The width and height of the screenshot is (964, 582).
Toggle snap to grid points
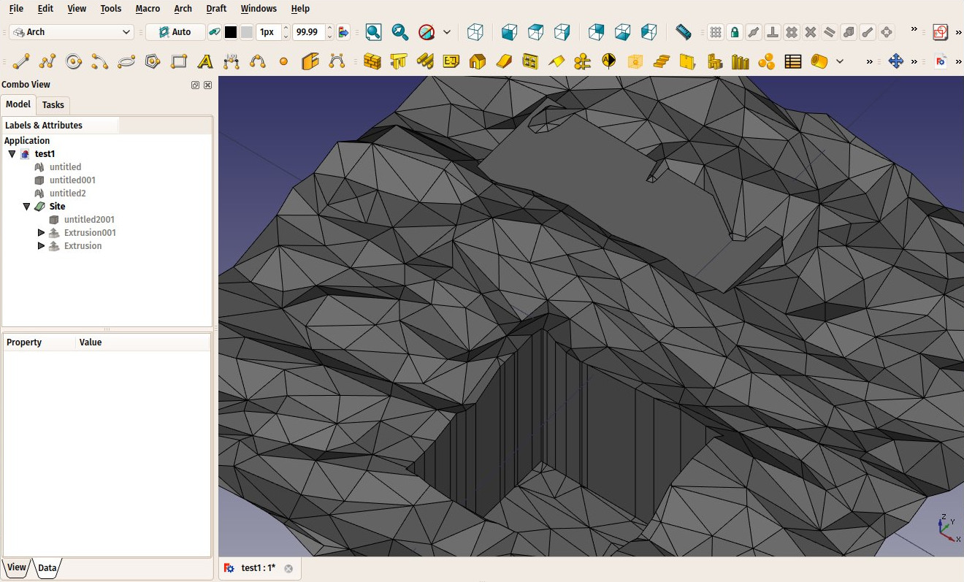coord(792,32)
